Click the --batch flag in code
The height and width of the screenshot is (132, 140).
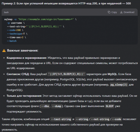point(12,41)
